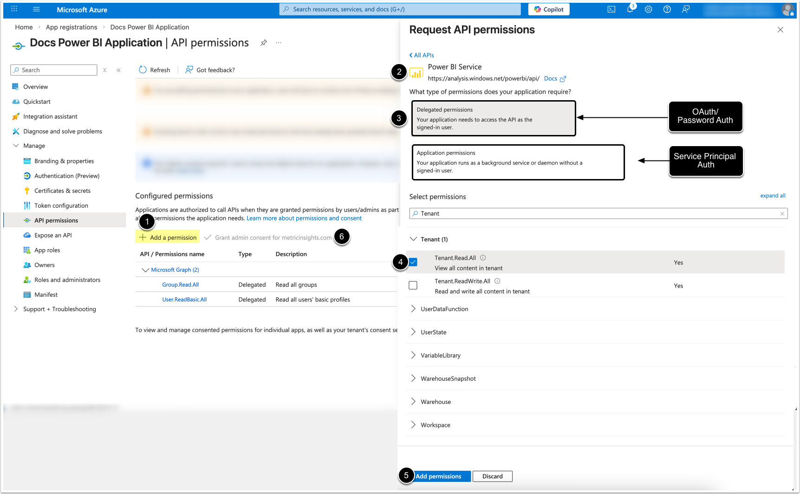Viewport: 800px width, 494px height.
Task: Open the hamburger portal menu
Action: coord(37,9)
